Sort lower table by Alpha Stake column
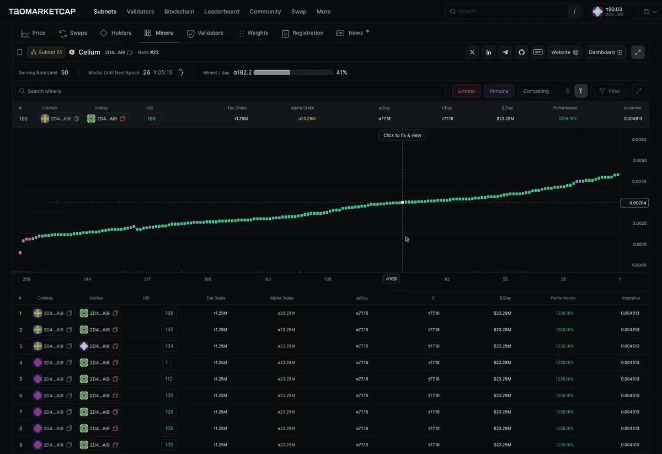The width and height of the screenshot is (662, 454). [281, 298]
